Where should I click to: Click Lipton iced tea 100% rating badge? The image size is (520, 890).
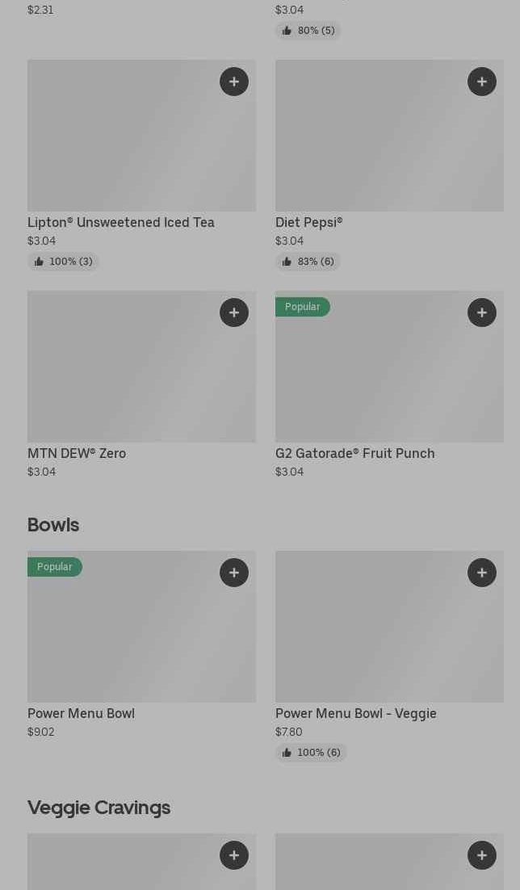click(x=63, y=262)
